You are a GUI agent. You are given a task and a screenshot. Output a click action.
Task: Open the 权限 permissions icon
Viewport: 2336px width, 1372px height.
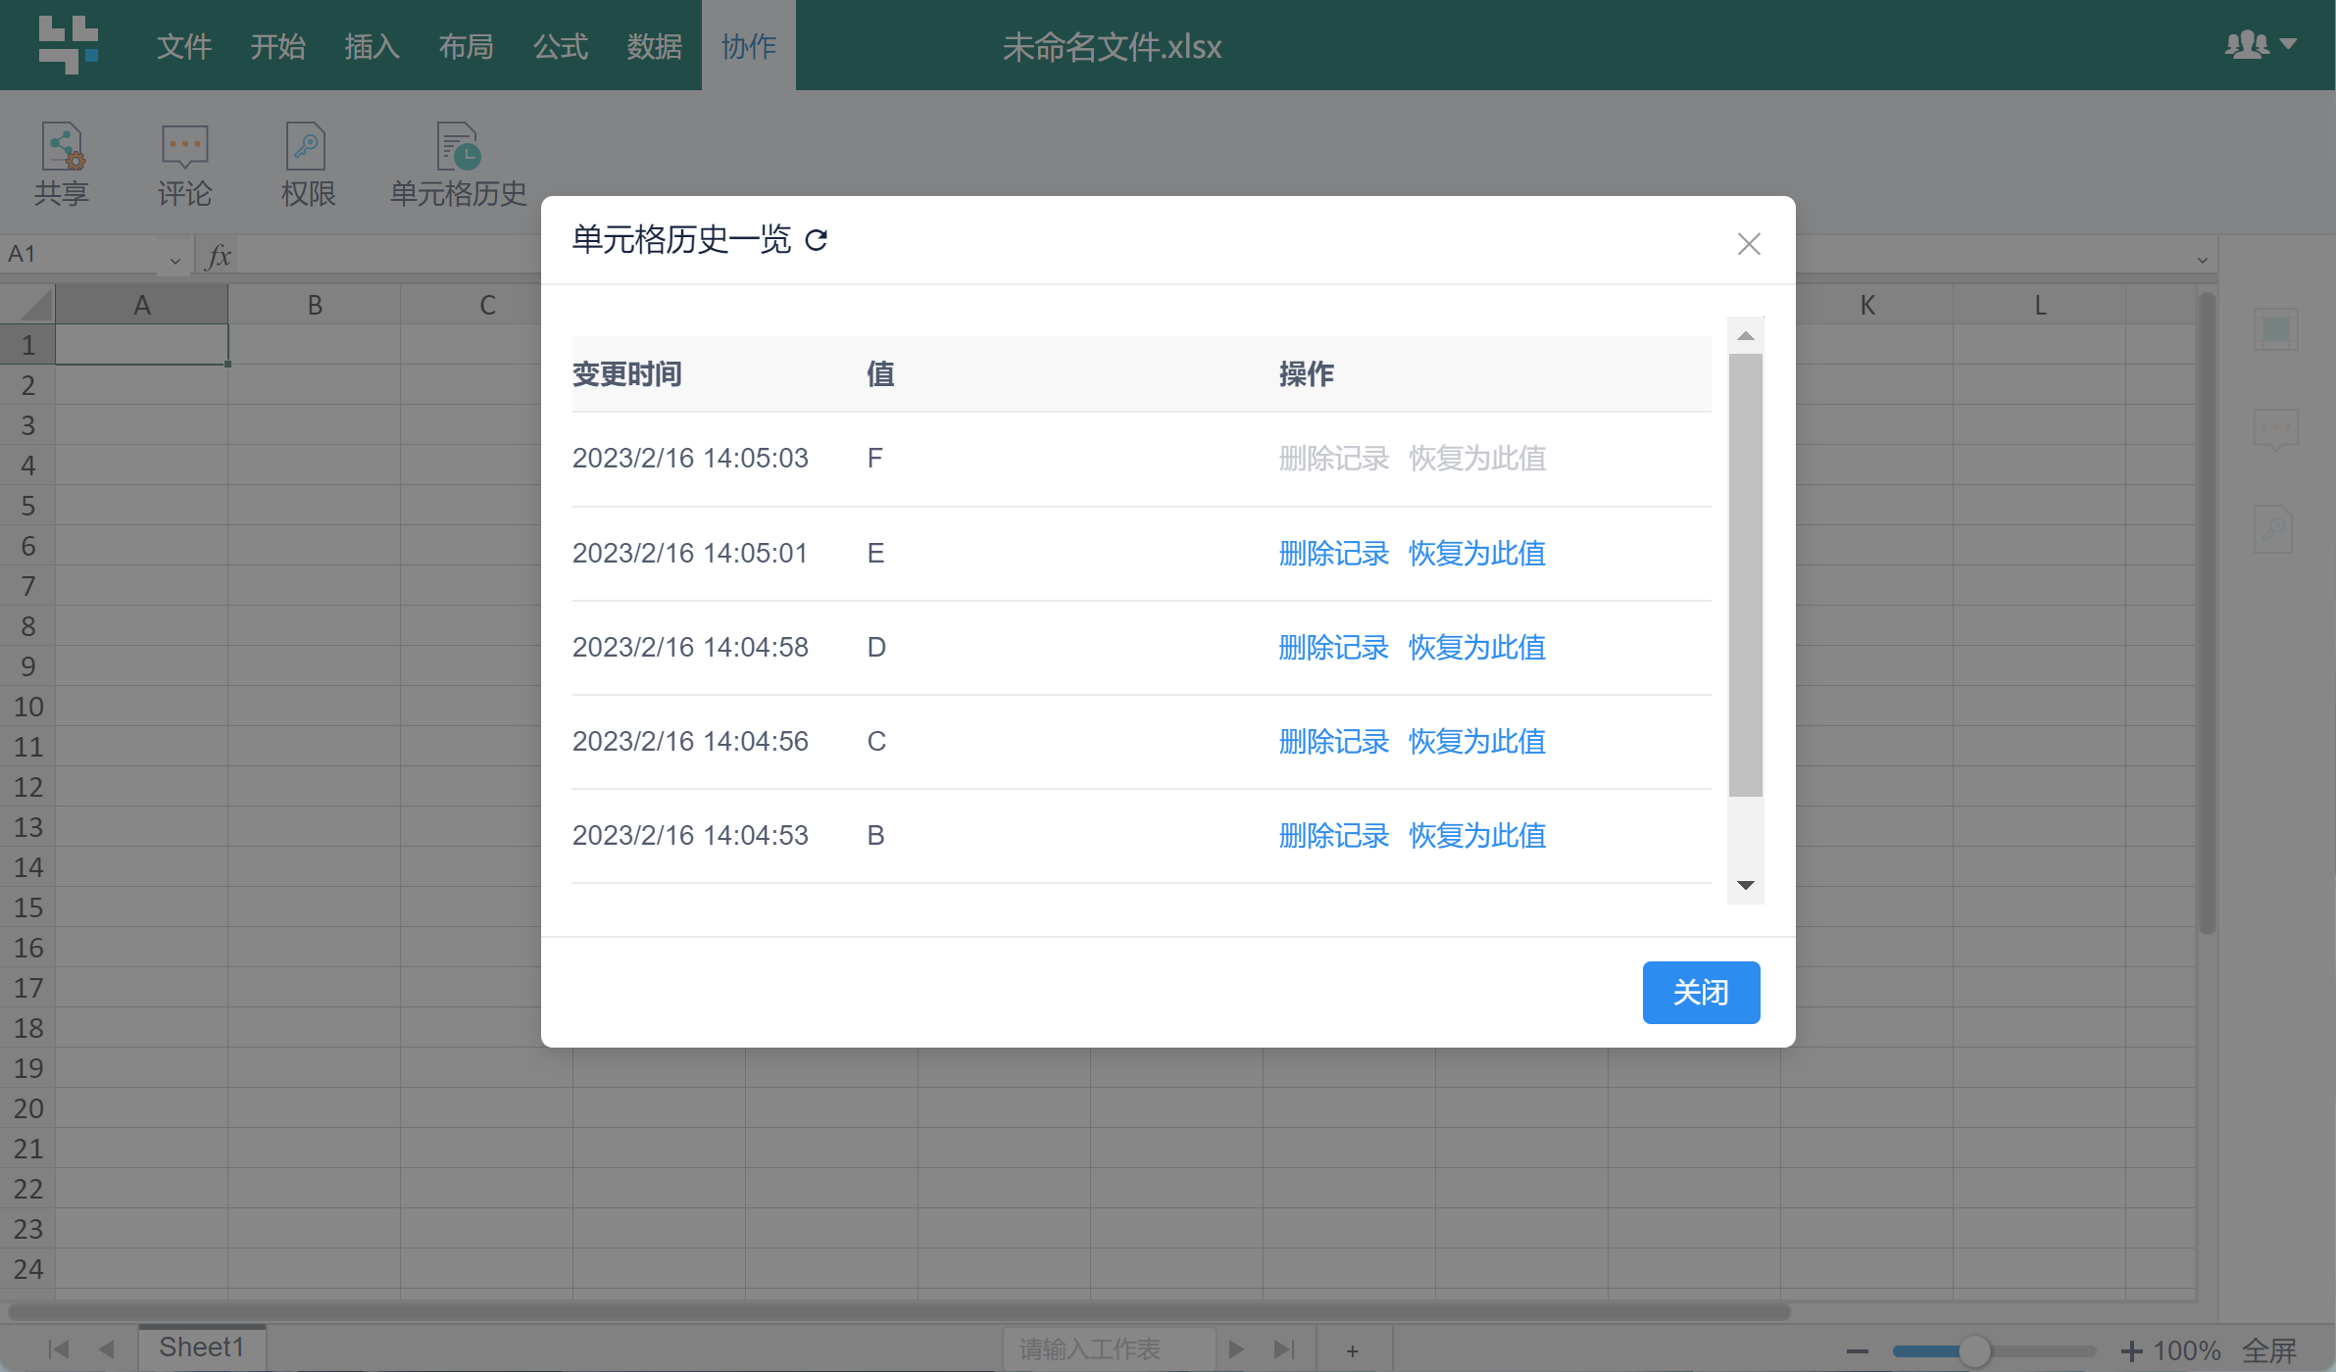tap(306, 147)
